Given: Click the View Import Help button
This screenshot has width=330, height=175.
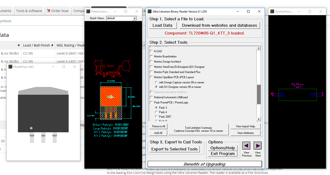Looking at the screenshot, I should point(245,126).
